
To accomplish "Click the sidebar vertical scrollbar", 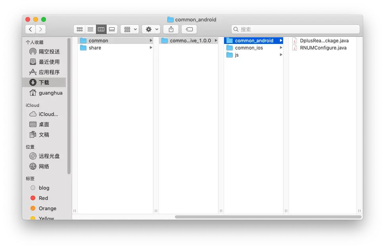I will click(x=69, y=106).
